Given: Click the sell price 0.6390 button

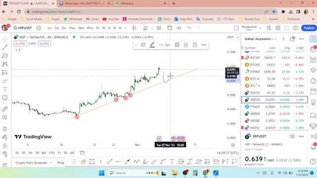Looking at the screenshot, I should click(20, 44).
